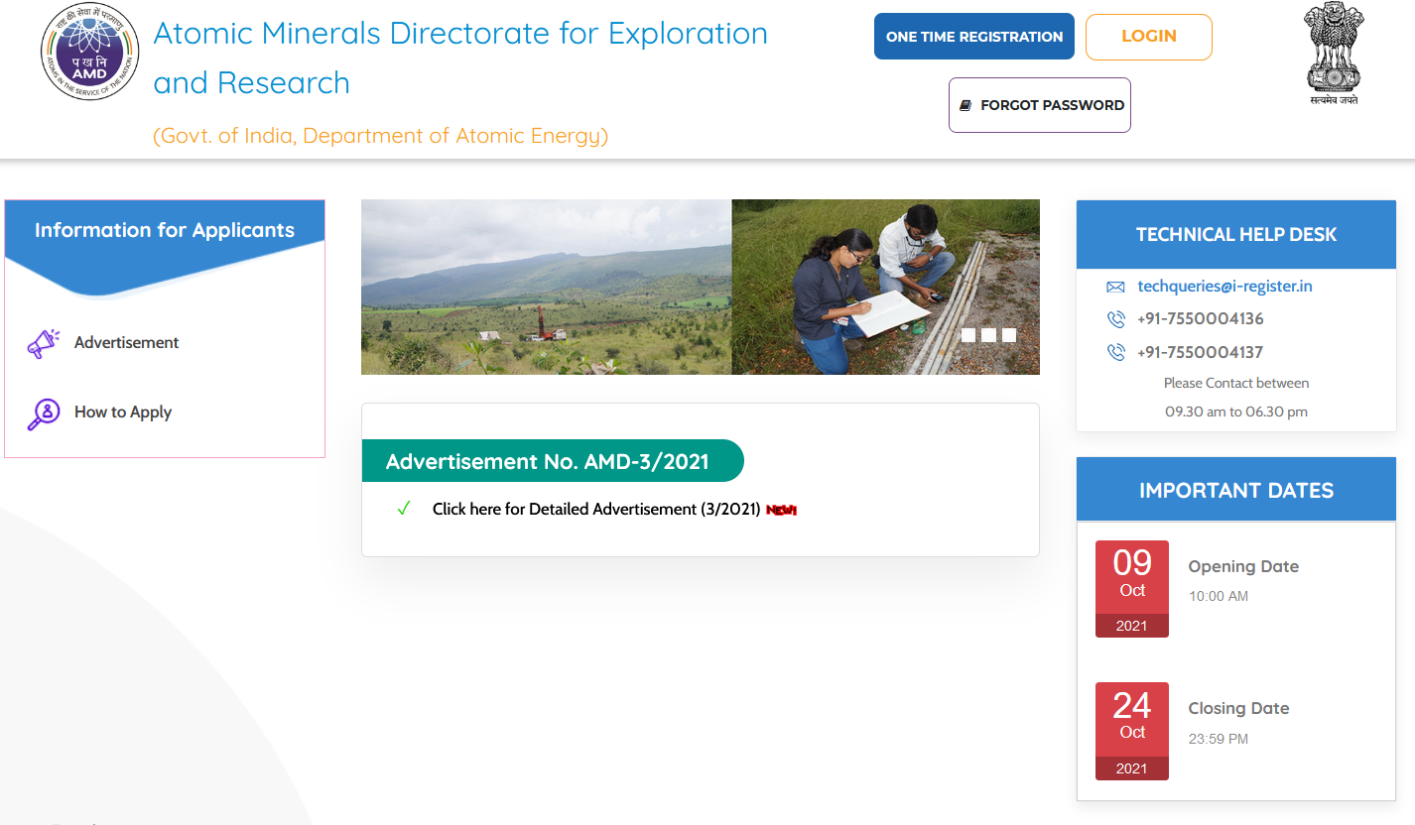Click the 10:00 AM opening time

click(x=1219, y=596)
